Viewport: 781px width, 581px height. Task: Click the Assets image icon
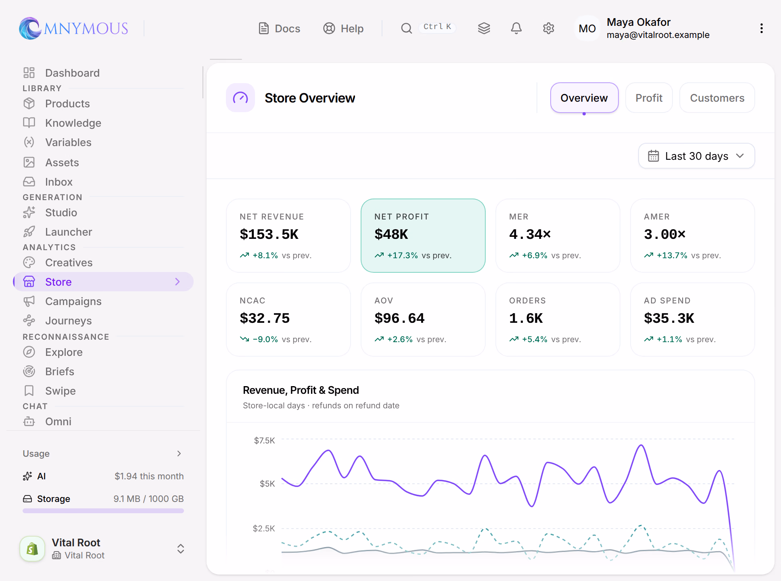click(29, 162)
